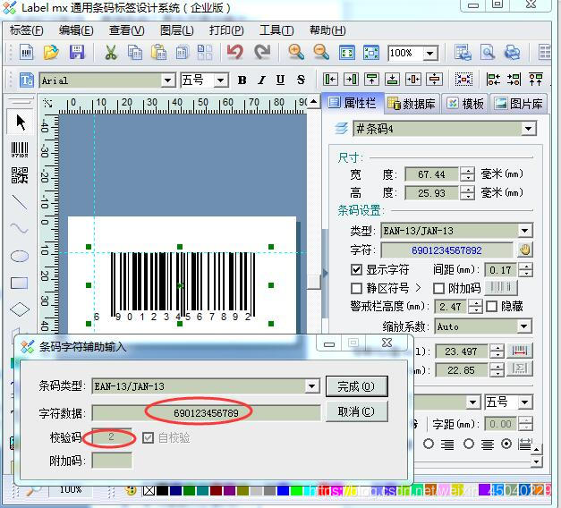The height and width of the screenshot is (508, 561).
Task: Open barcode 类型 EAN-13/JAN-13 dropdown
Action: pyautogui.click(x=525, y=231)
